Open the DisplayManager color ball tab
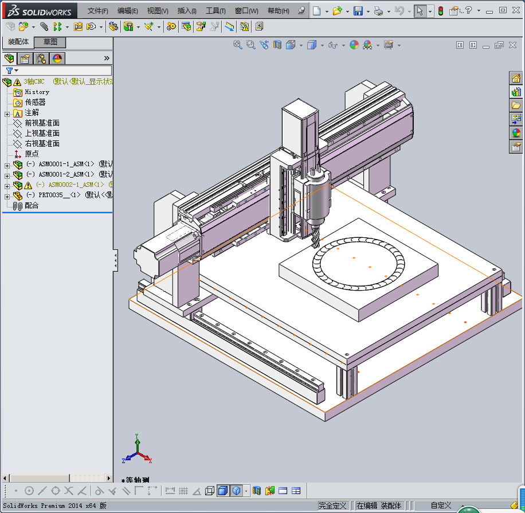525x513 pixels. click(57, 58)
